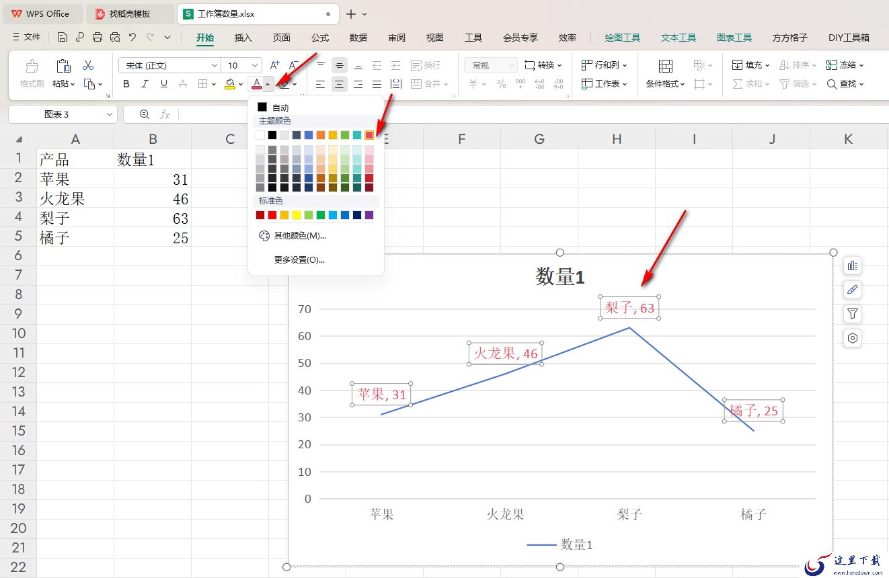Click the Print icon in quick access bar
The image size is (889, 578).
coord(98,37)
